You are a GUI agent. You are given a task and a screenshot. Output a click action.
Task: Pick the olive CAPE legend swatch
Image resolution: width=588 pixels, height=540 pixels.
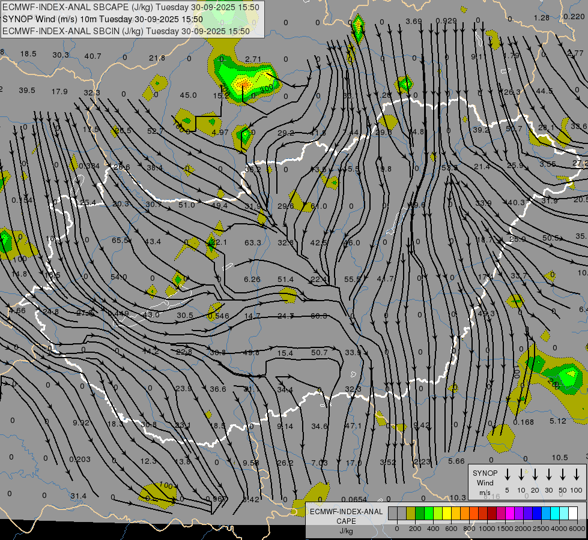[411, 513]
